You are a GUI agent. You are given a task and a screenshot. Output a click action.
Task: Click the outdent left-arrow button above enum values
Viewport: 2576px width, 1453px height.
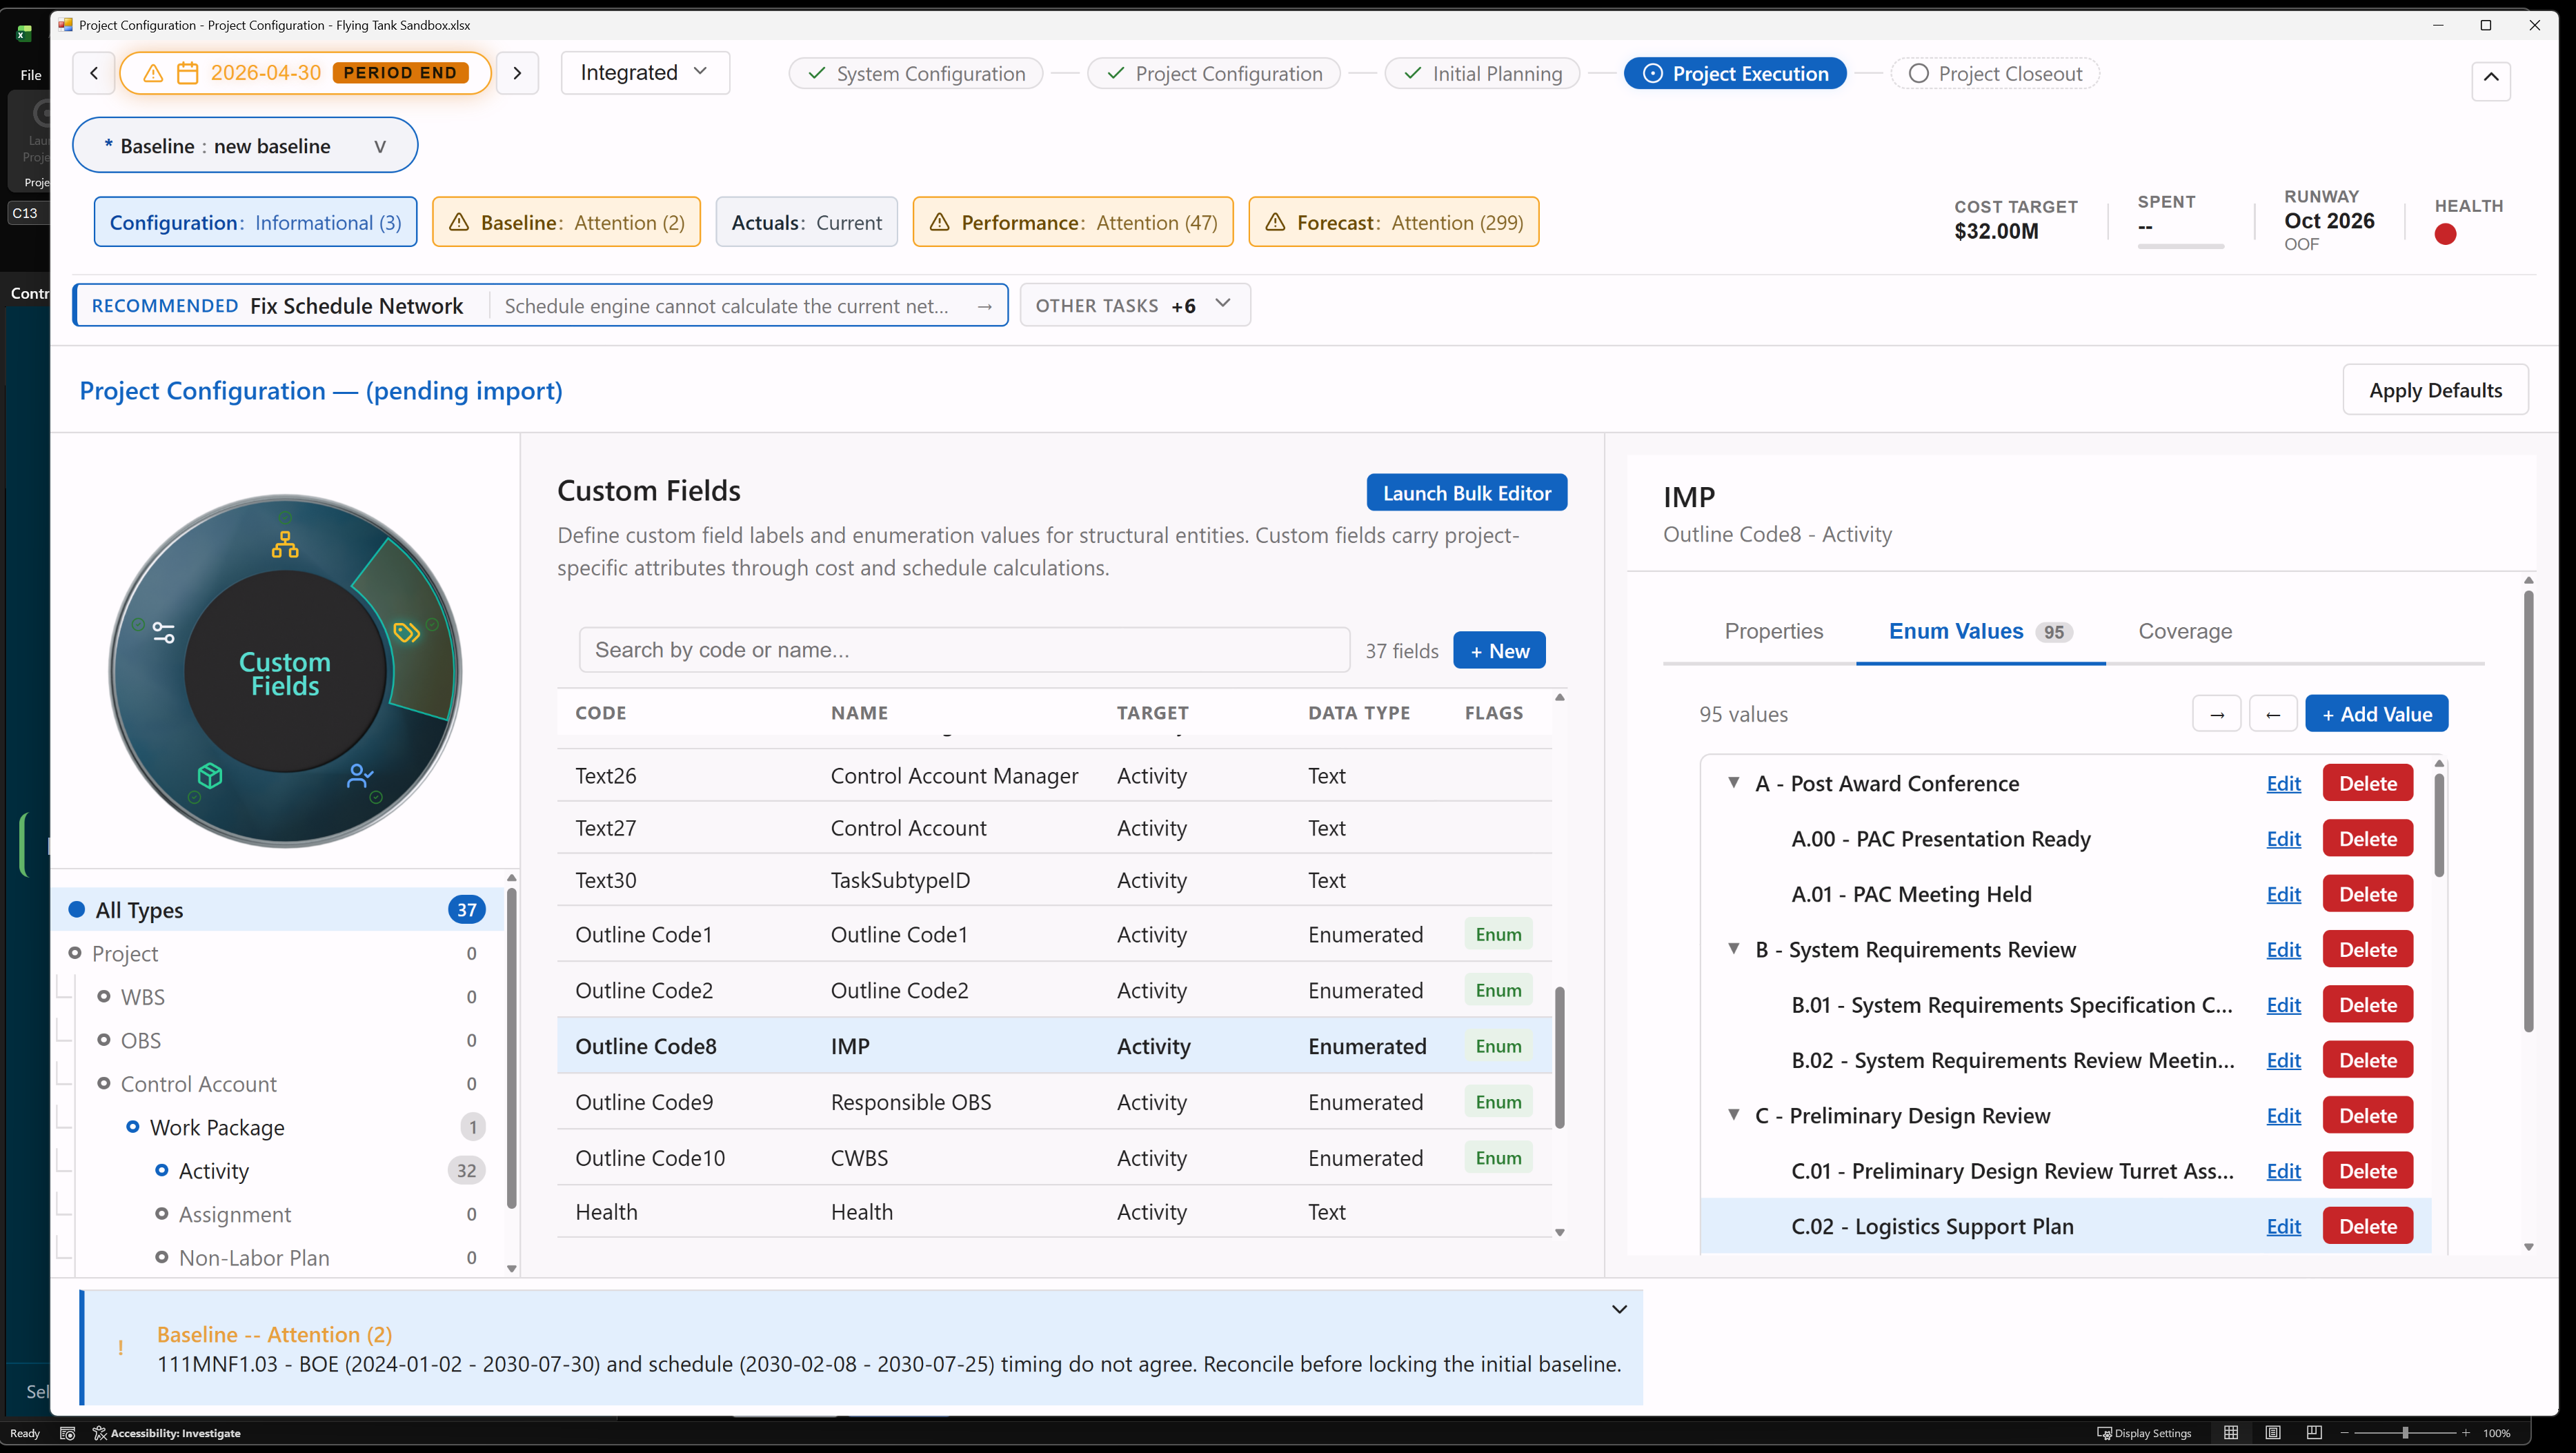(2273, 714)
